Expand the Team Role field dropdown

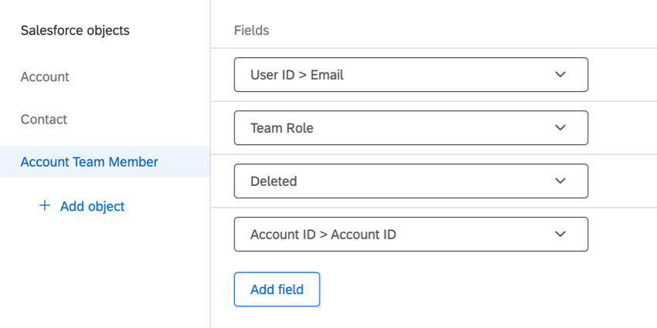[411, 127]
